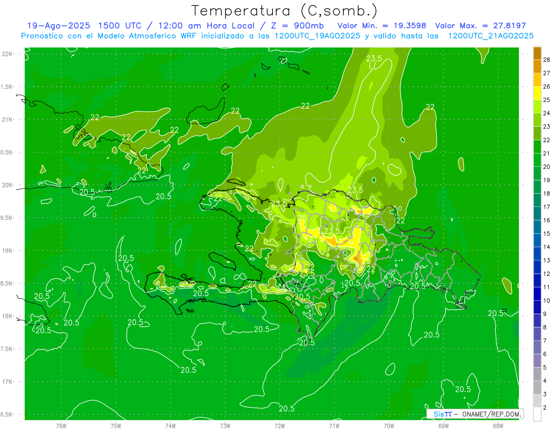Select the '71W' longitude axis label
Image resolution: width=559 pixels, height=432 pixels.
point(334,426)
